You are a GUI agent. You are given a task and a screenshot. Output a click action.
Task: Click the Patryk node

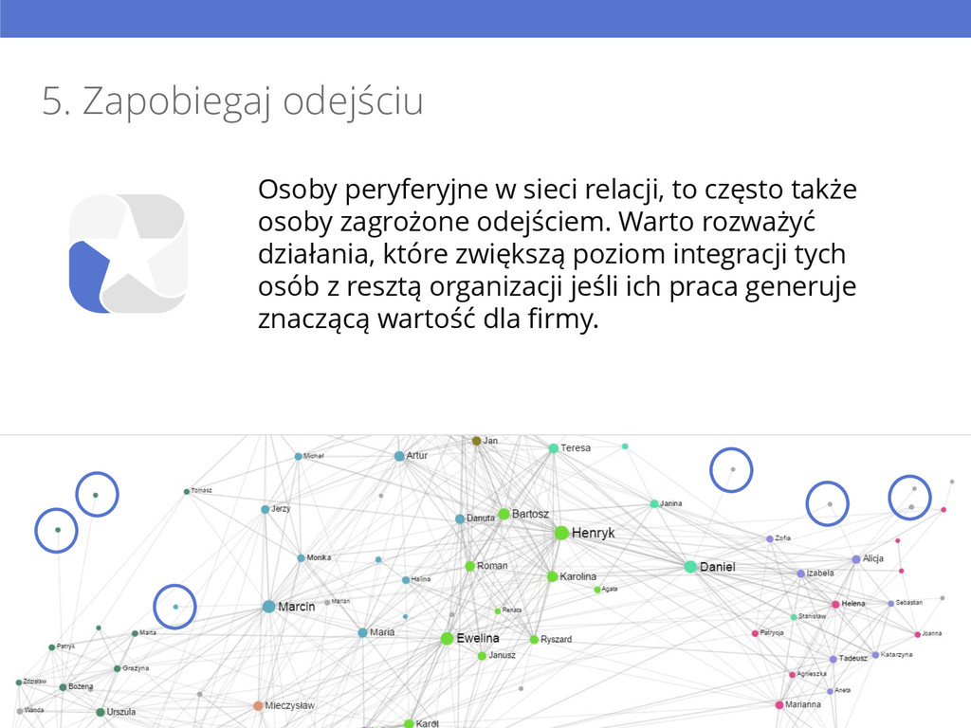pyautogui.click(x=51, y=647)
